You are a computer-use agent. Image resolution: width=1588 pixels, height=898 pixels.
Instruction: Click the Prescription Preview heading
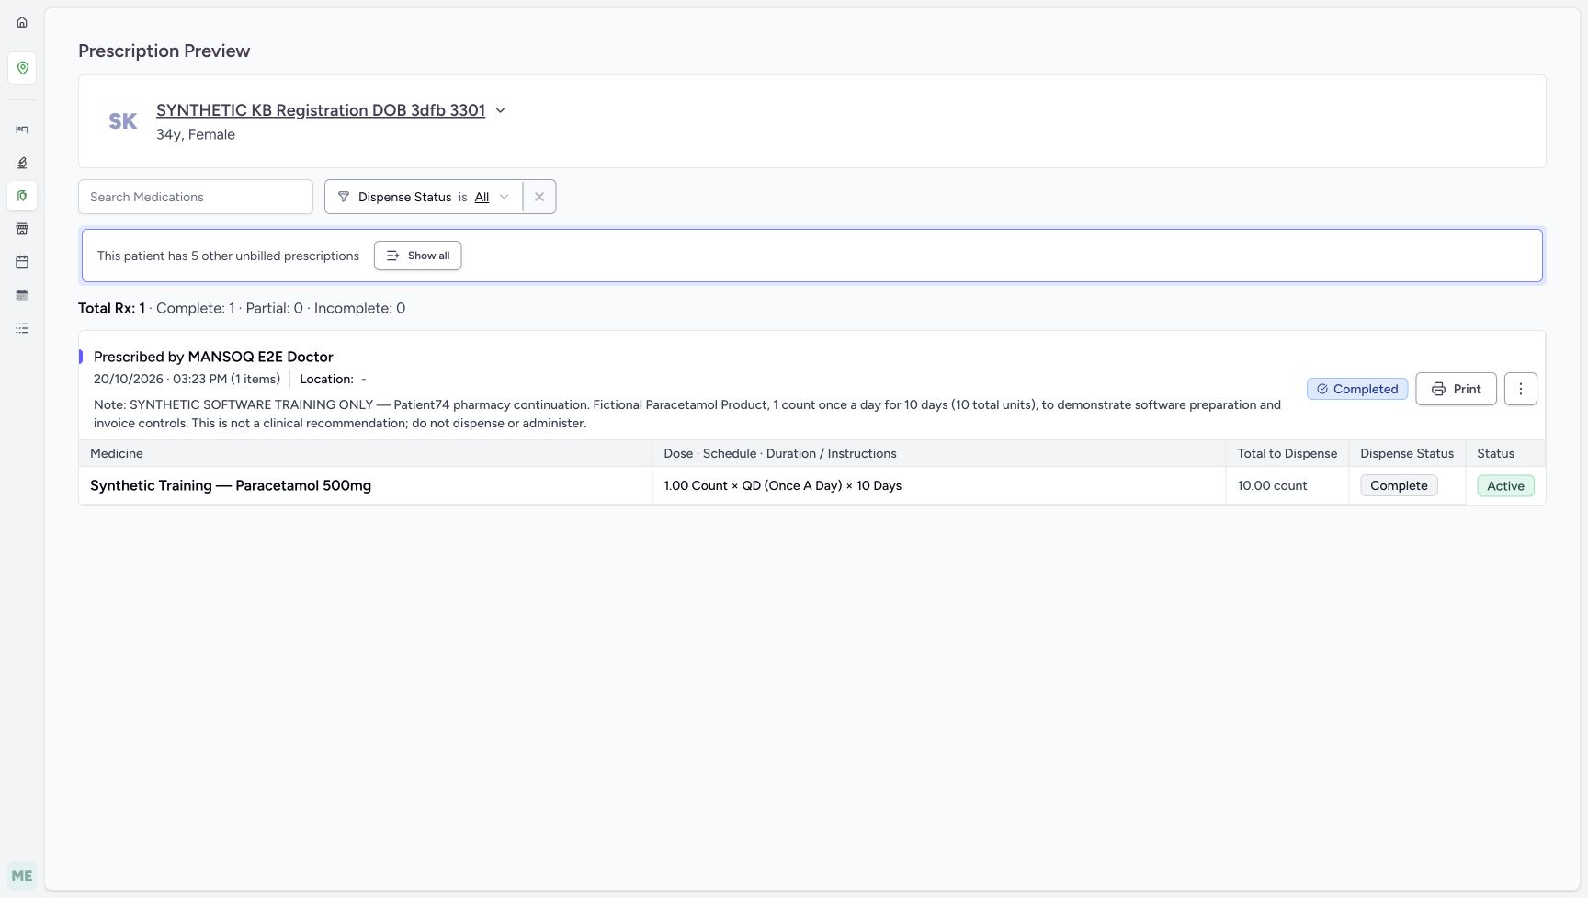(164, 51)
